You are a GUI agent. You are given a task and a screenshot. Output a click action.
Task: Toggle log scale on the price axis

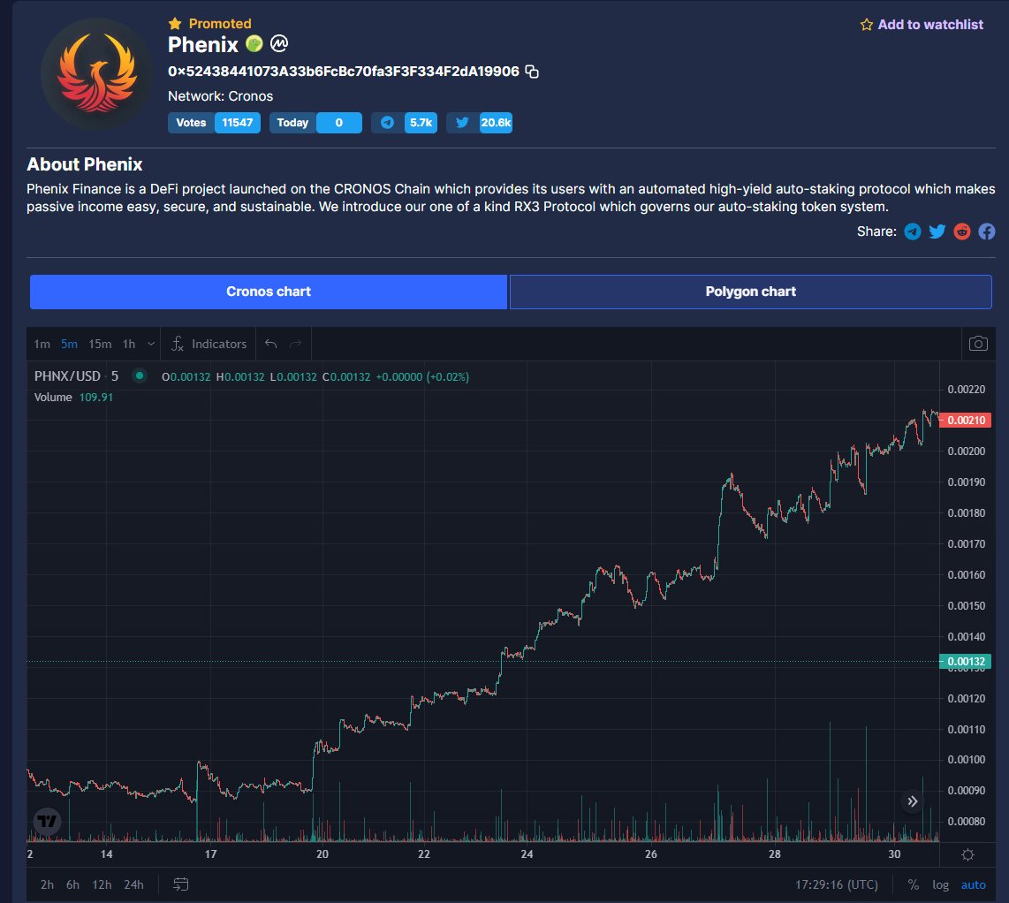(x=940, y=884)
